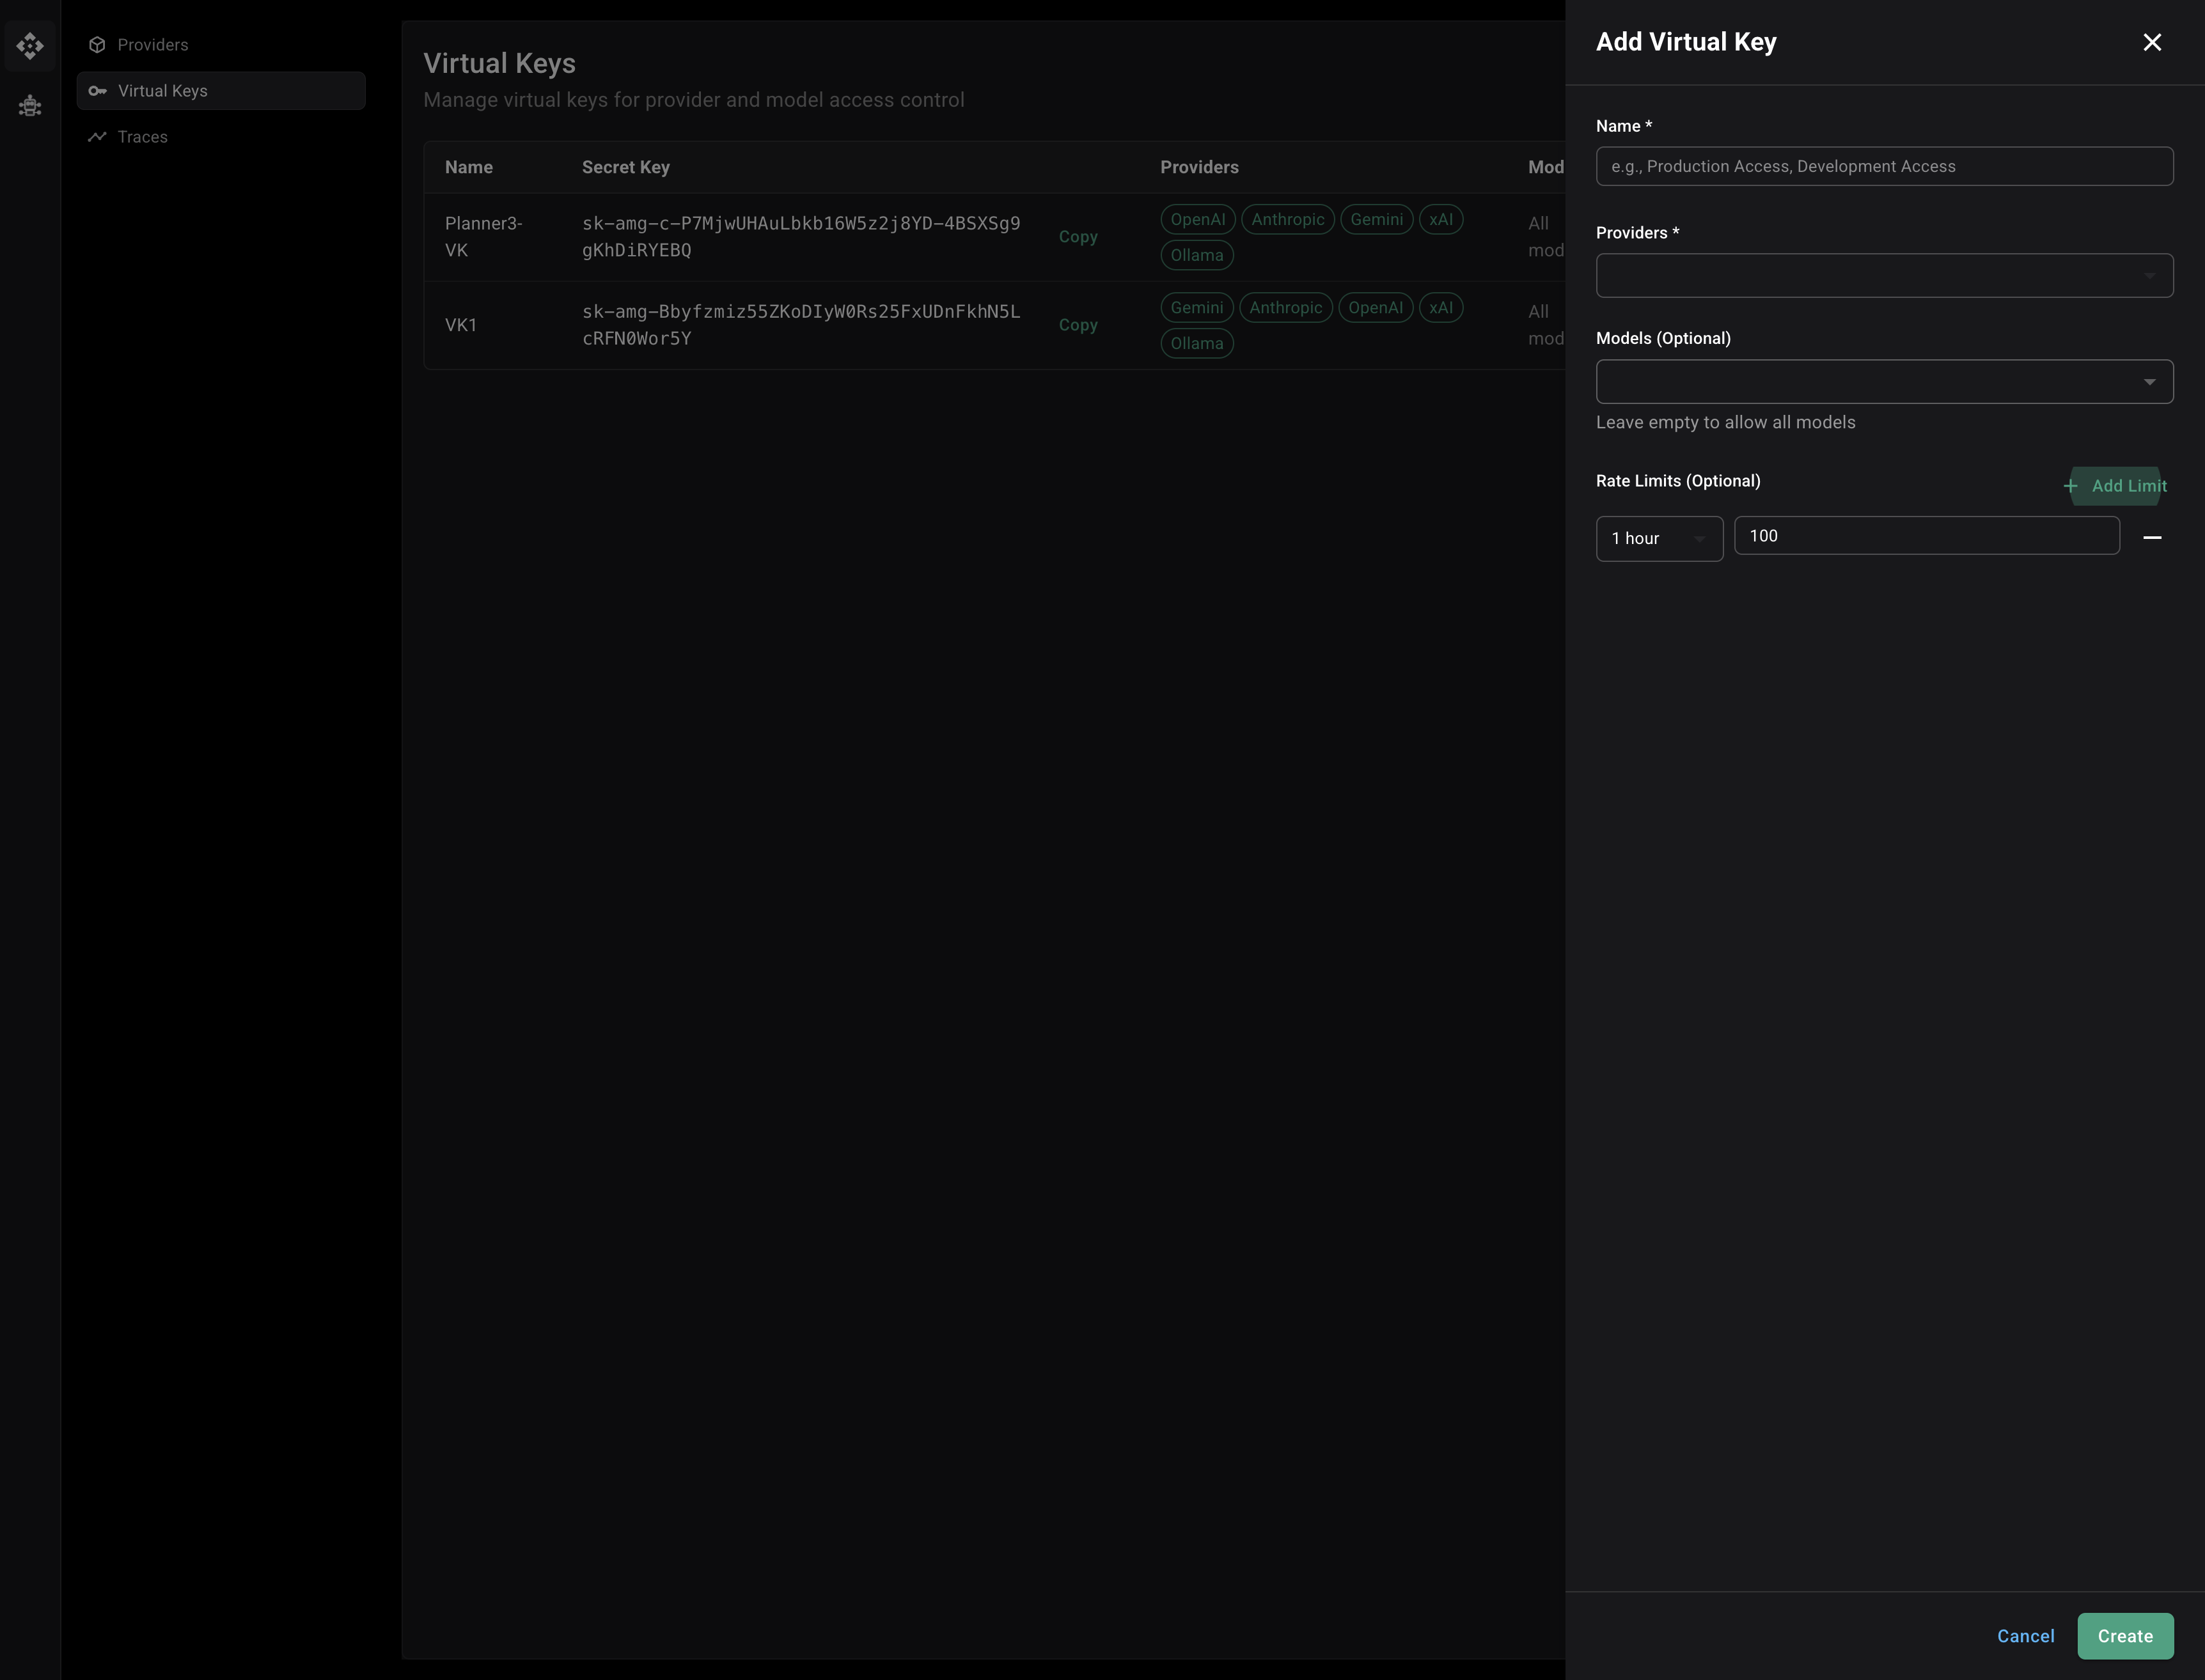This screenshot has width=2205, height=1680.
Task: Click the Create button
Action: (x=2125, y=1636)
